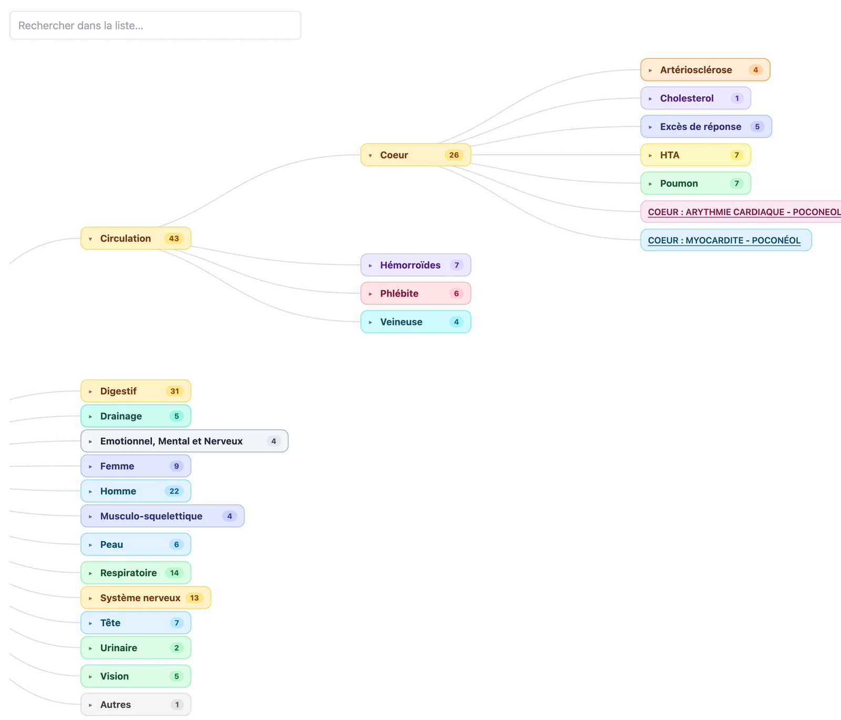Click the Système nerveux count badge 13

(x=194, y=597)
